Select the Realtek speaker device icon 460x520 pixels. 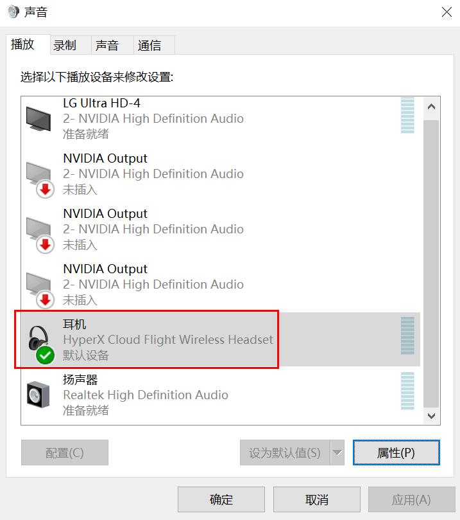pyautogui.click(x=38, y=395)
